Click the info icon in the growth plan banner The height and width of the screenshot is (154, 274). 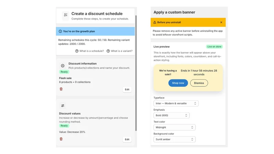coord(60,31)
